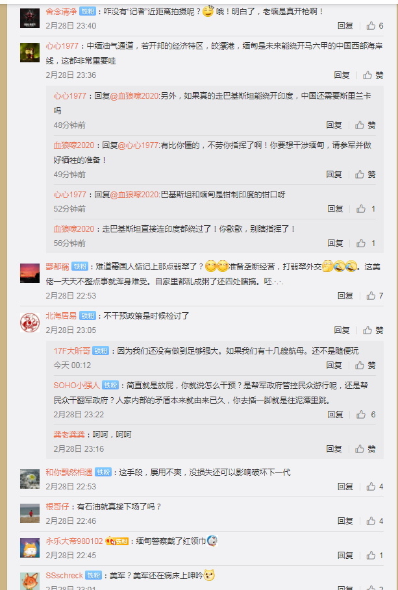The image size is (398, 590).
Task: Like 和你飘然相遇's comment
Action: 375,487
